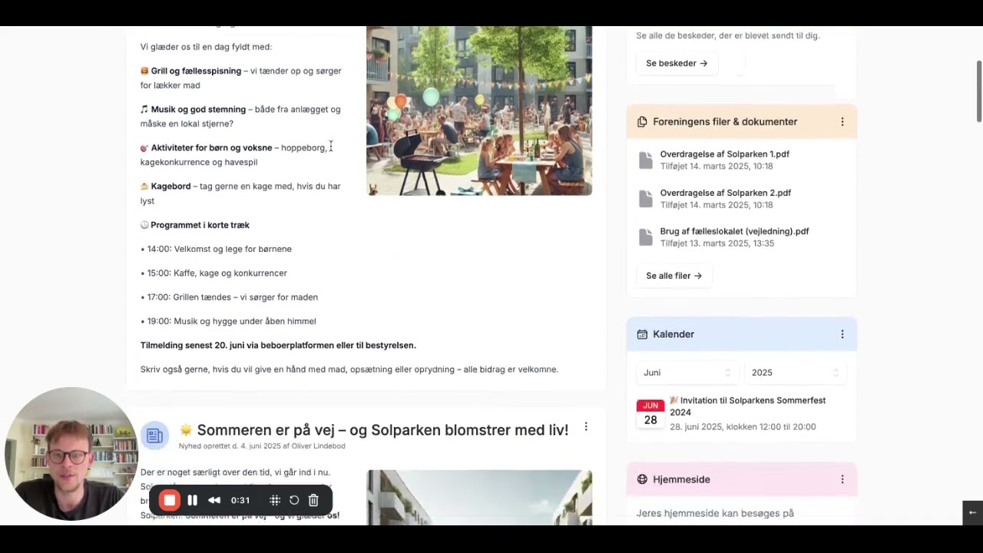983x553 pixels.
Task: Click the grid dots icon in the recording bar
Action: 275,500
